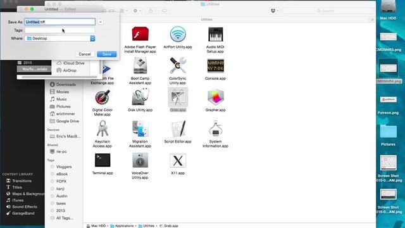Select the Script Editor app icon

(x=178, y=129)
